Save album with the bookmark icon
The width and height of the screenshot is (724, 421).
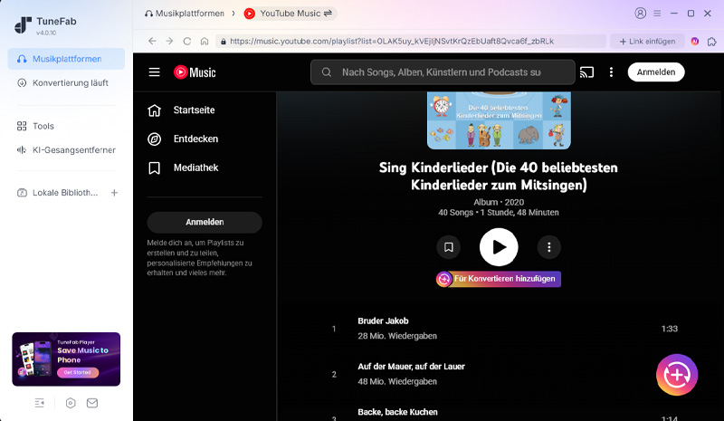448,247
